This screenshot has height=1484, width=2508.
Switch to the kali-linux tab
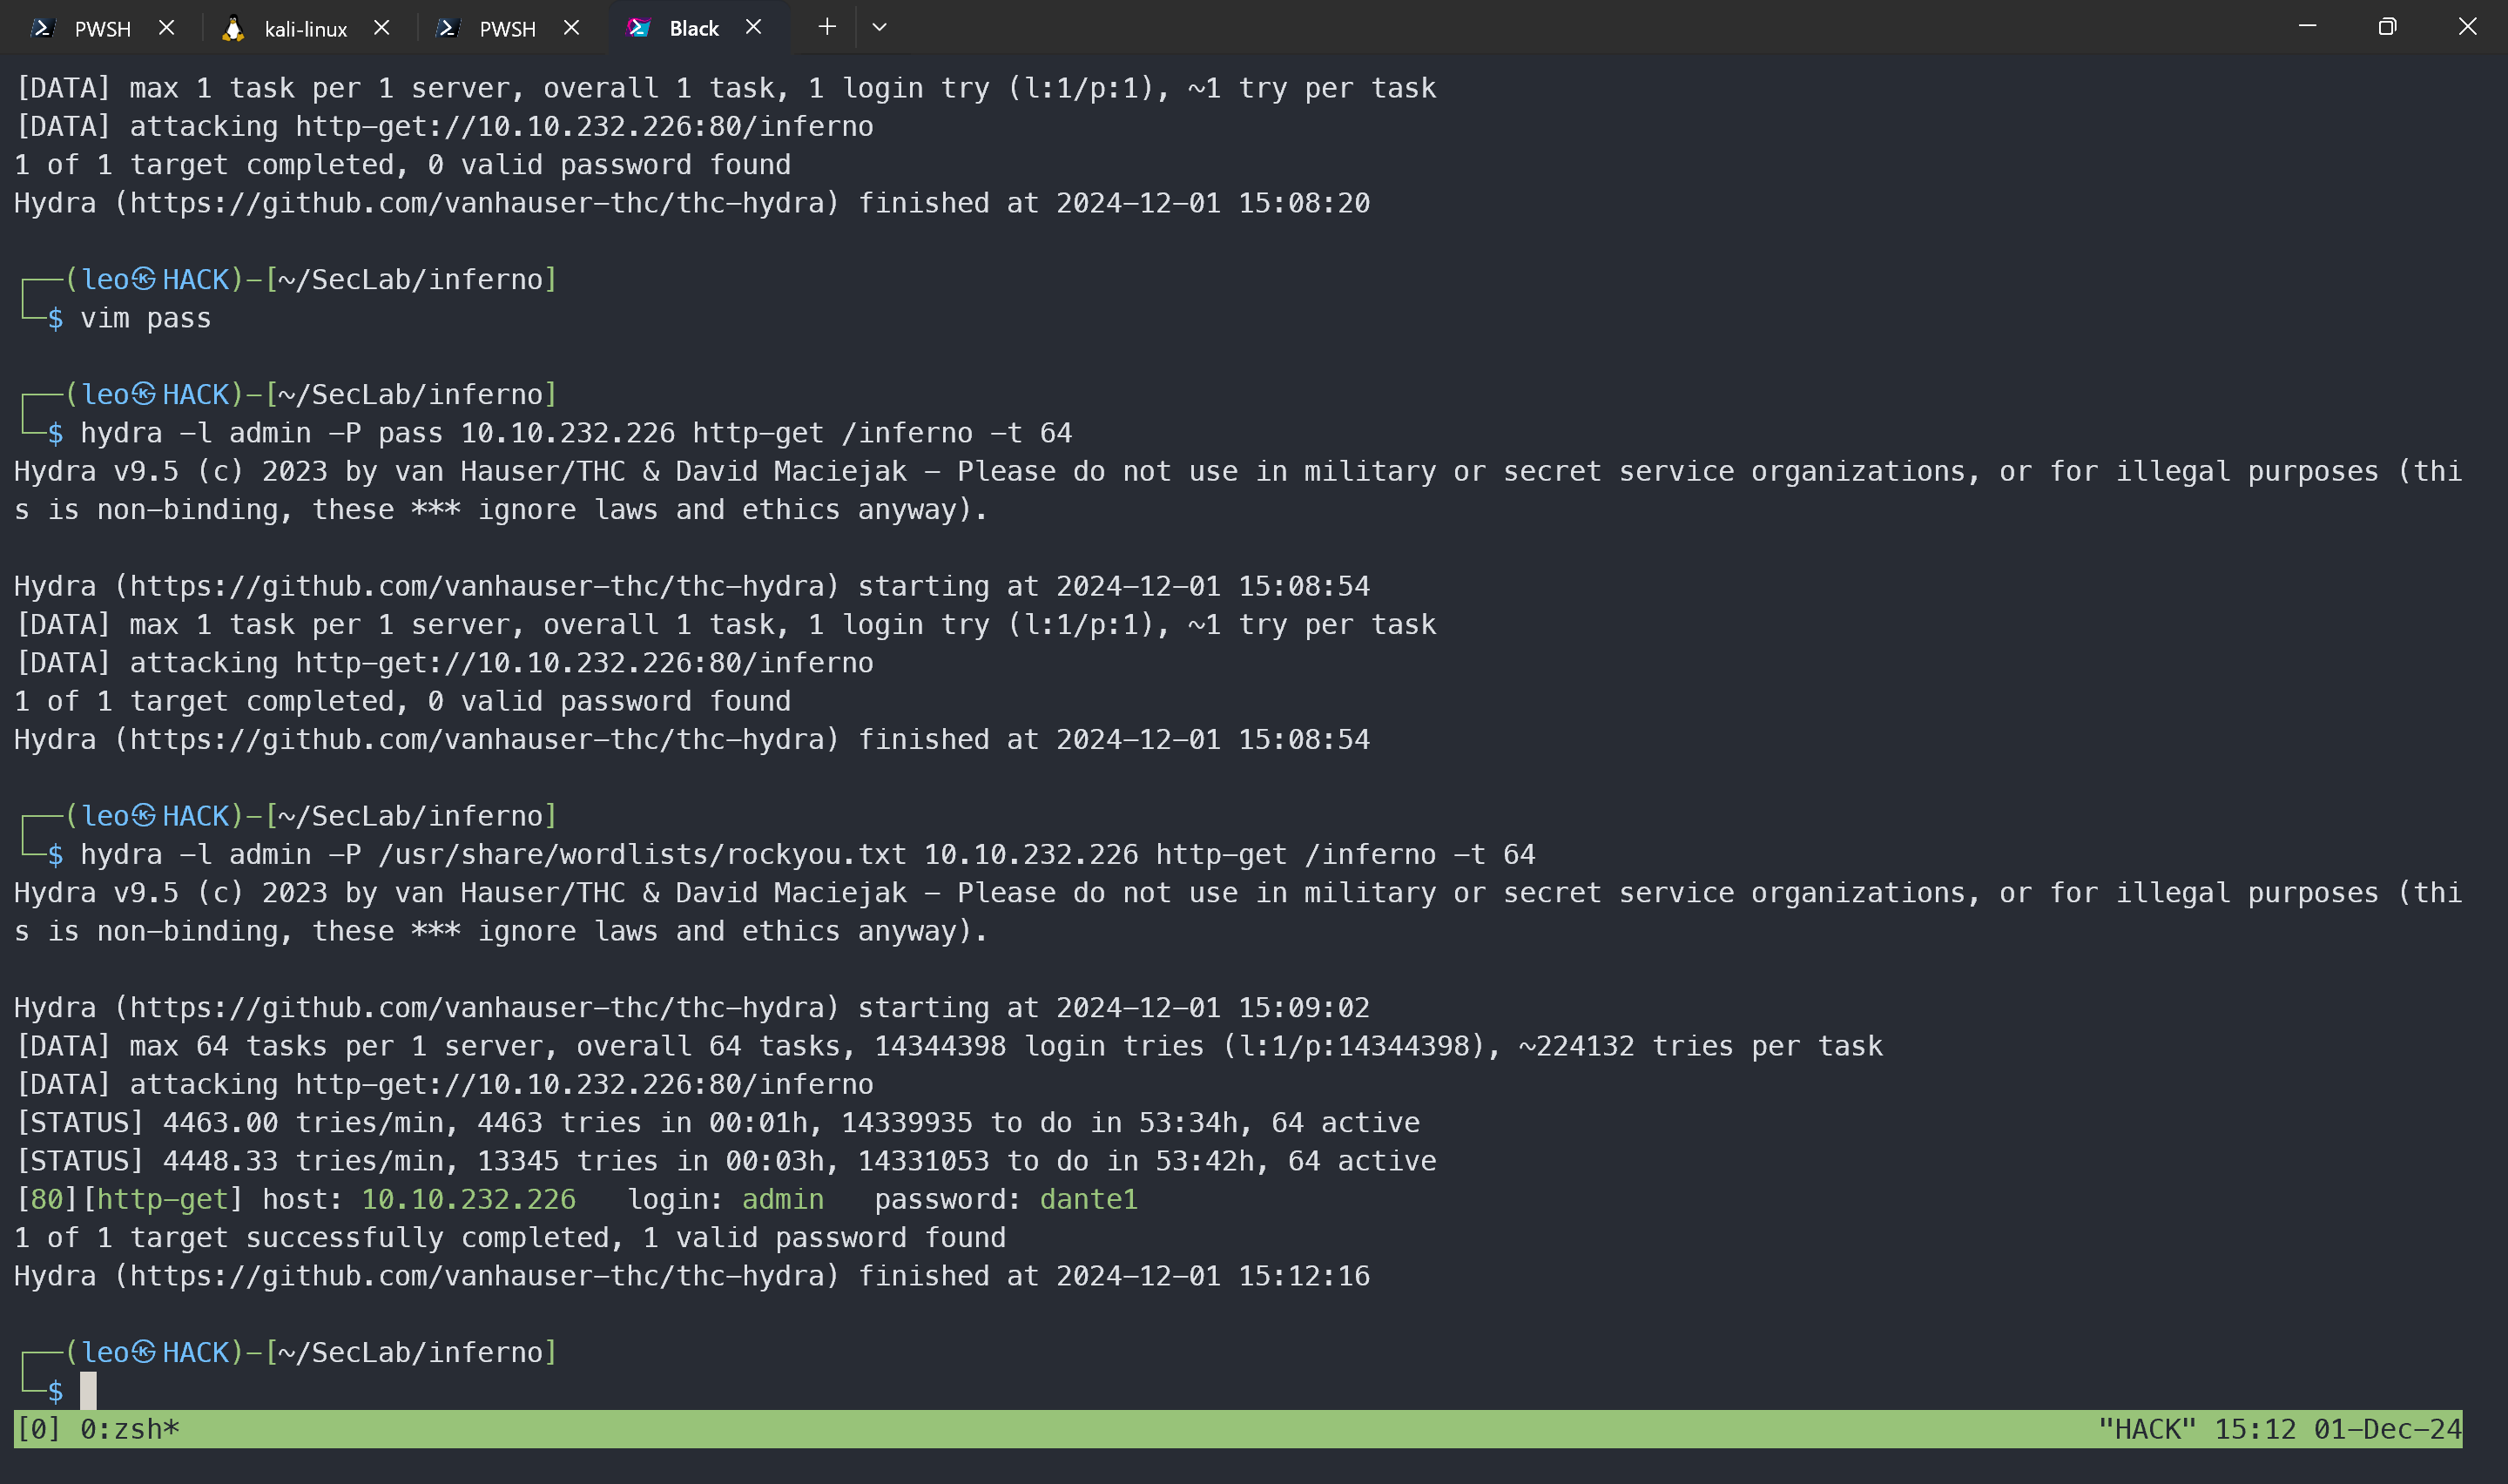305,28
